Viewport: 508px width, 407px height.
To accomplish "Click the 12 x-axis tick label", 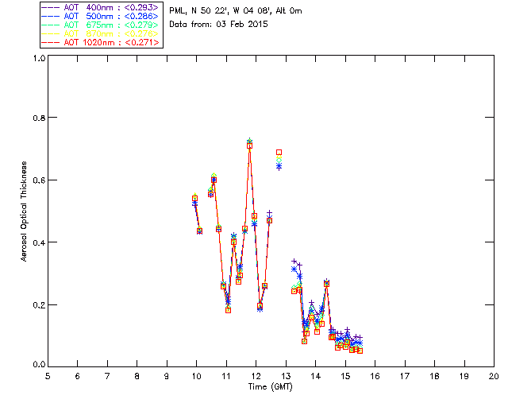I will click(x=256, y=376).
